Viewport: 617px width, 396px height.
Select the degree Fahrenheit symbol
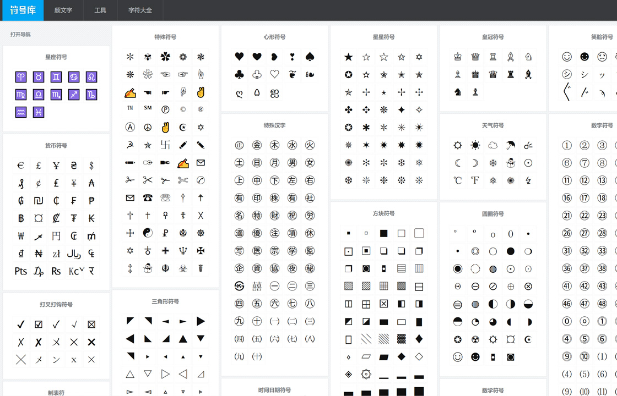coord(475,181)
